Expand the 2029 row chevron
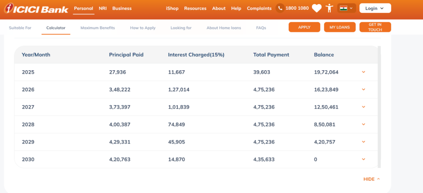The height and width of the screenshot is (193, 423). [x=364, y=142]
